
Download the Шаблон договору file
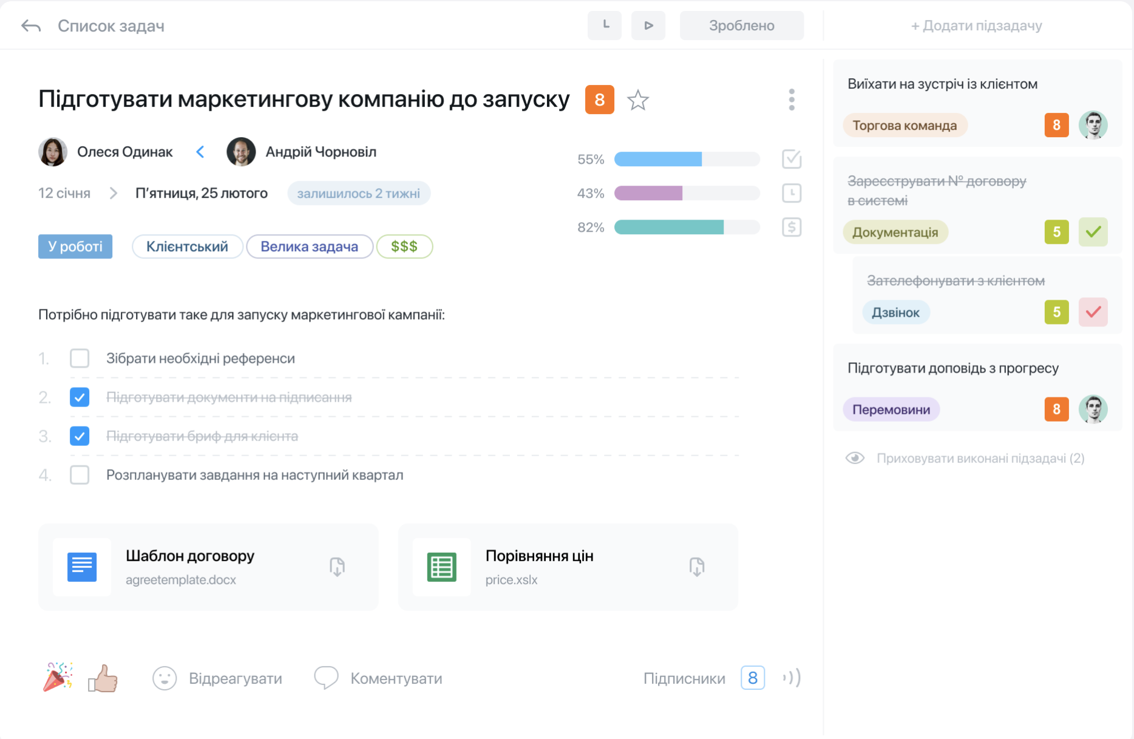[x=337, y=567]
